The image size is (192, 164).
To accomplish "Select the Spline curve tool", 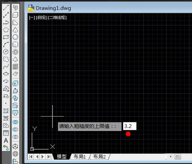I will click(x=6, y=66).
